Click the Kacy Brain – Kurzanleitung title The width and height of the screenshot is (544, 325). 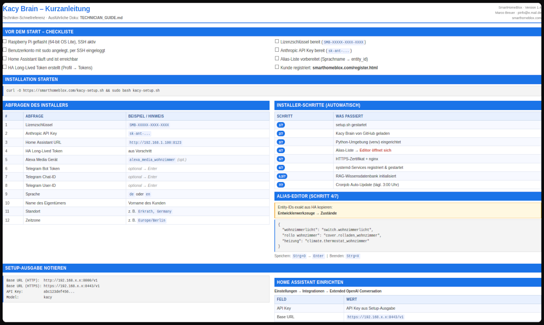[46, 9]
